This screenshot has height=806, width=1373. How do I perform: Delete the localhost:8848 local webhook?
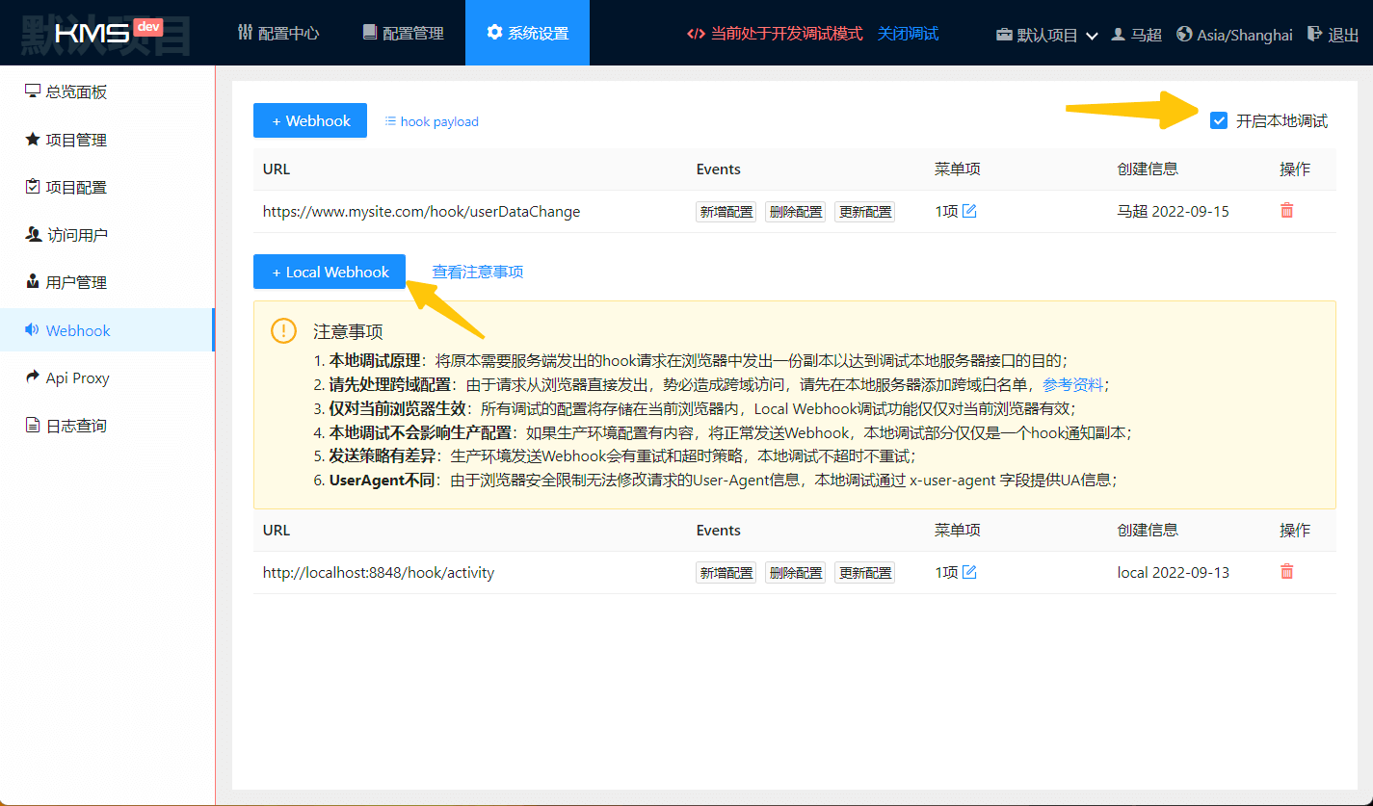[x=1286, y=572]
